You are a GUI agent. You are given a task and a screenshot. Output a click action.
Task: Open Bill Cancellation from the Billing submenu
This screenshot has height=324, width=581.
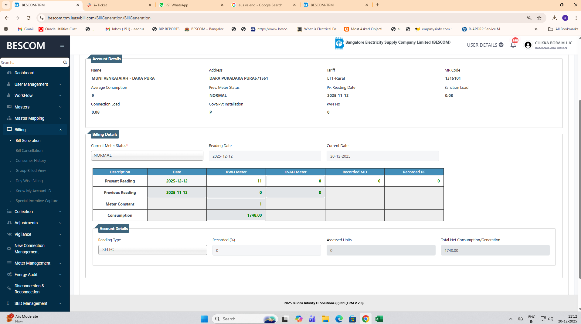(29, 151)
